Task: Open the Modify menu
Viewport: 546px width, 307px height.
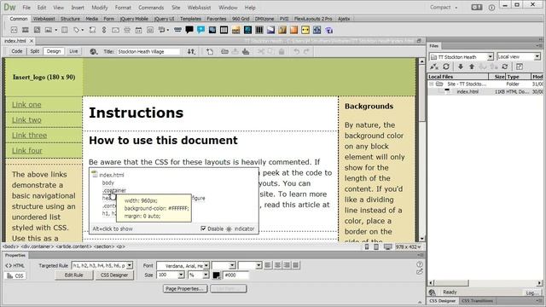Action: pos(100,8)
